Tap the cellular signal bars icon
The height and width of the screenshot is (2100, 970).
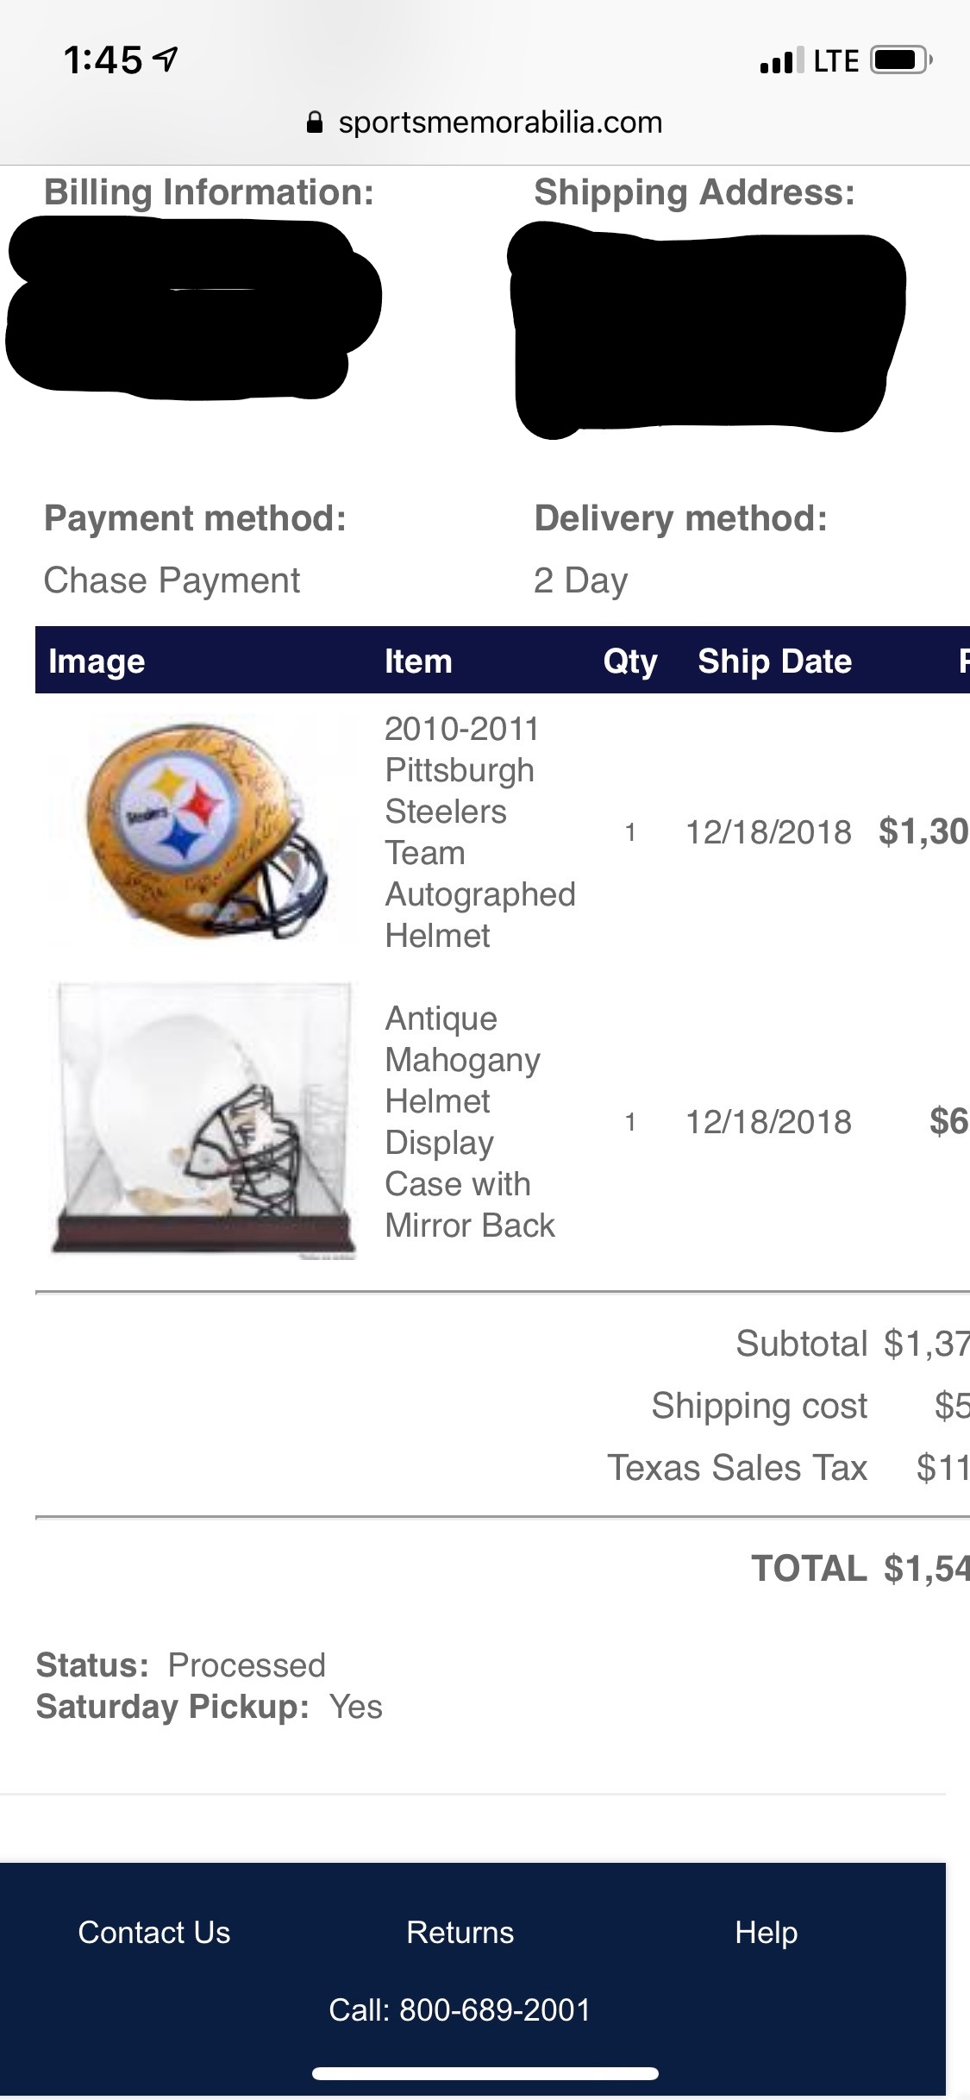pos(781,60)
